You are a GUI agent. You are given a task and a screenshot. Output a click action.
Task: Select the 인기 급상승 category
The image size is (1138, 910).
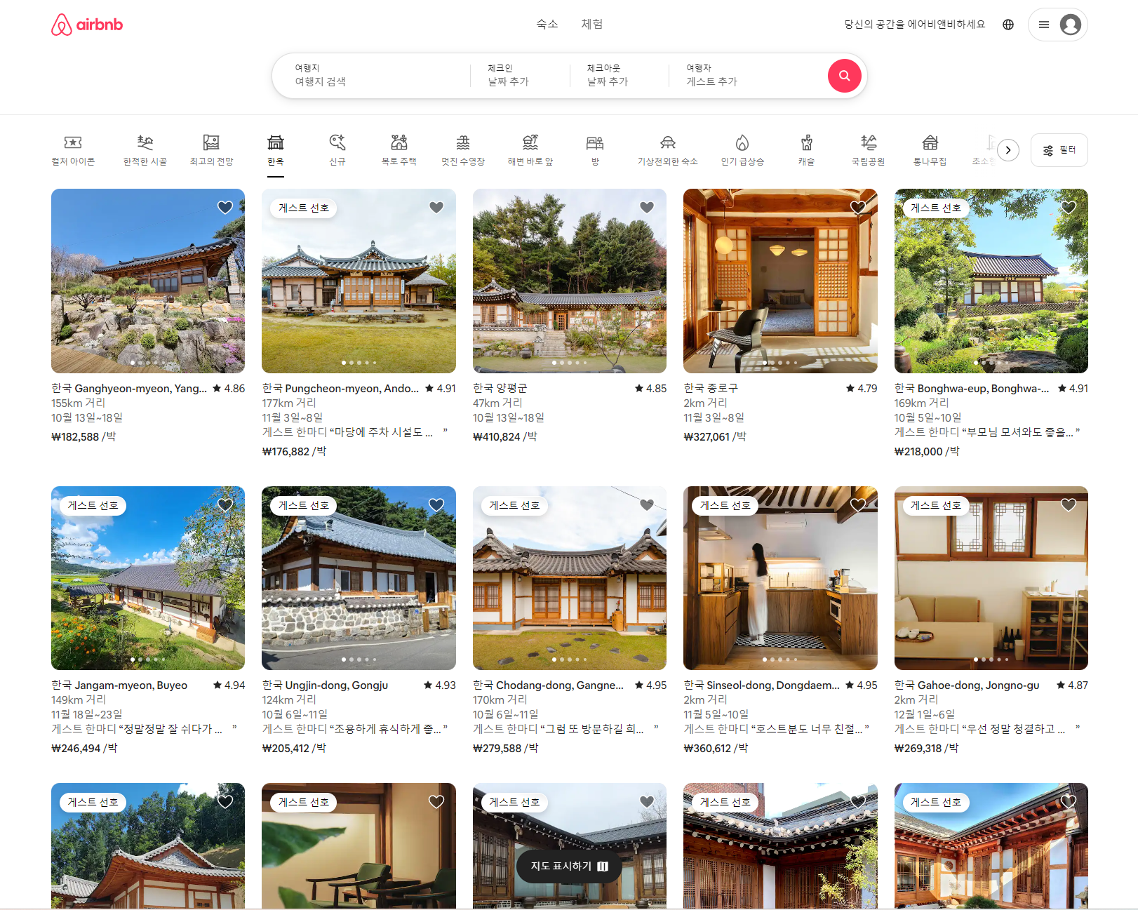[742, 150]
